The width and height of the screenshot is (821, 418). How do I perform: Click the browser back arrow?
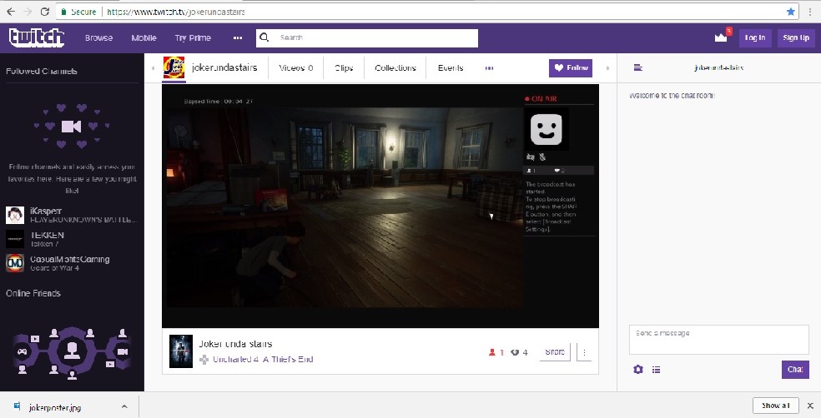pyautogui.click(x=11, y=12)
